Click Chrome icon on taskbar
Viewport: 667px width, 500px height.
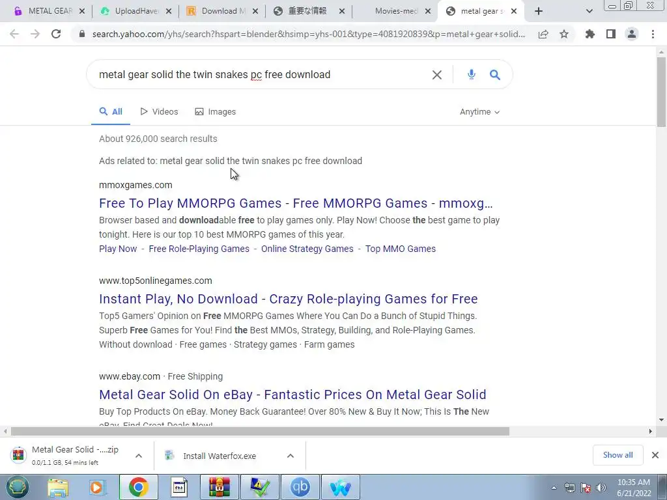138,487
